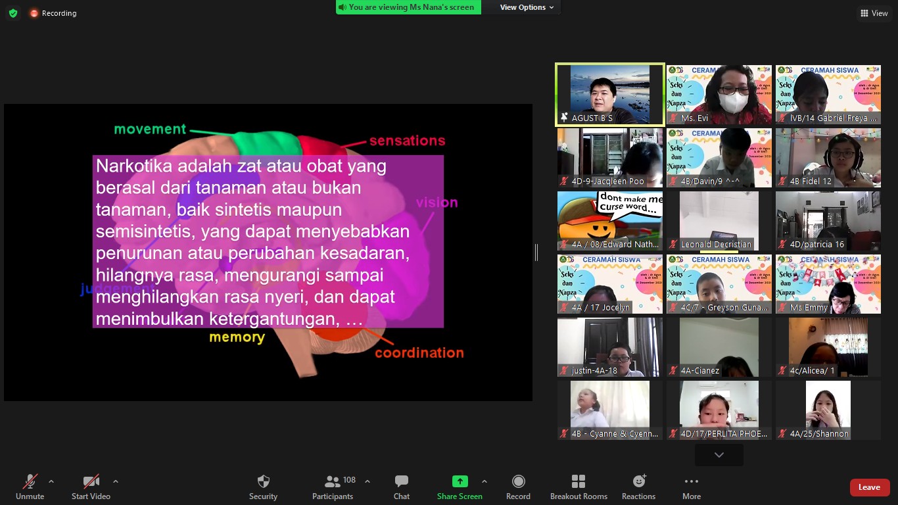Image resolution: width=898 pixels, height=505 pixels.
Task: Open the Chat panel
Action: (401, 481)
